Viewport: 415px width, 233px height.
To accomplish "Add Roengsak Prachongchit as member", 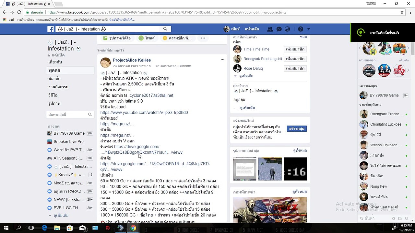I will click(x=295, y=59).
